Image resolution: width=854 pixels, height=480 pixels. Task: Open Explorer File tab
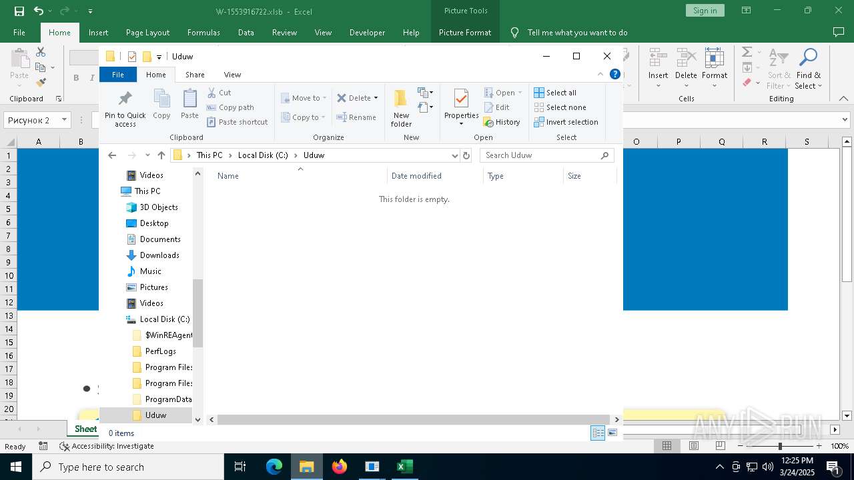tap(118, 75)
